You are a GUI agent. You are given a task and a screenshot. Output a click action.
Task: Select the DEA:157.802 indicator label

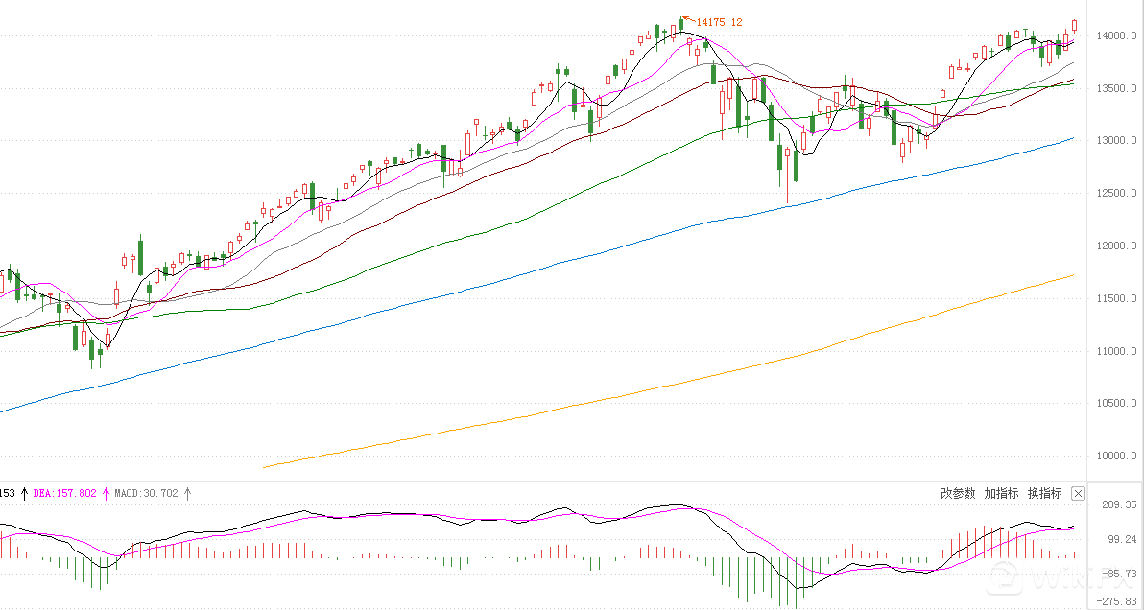click(65, 494)
